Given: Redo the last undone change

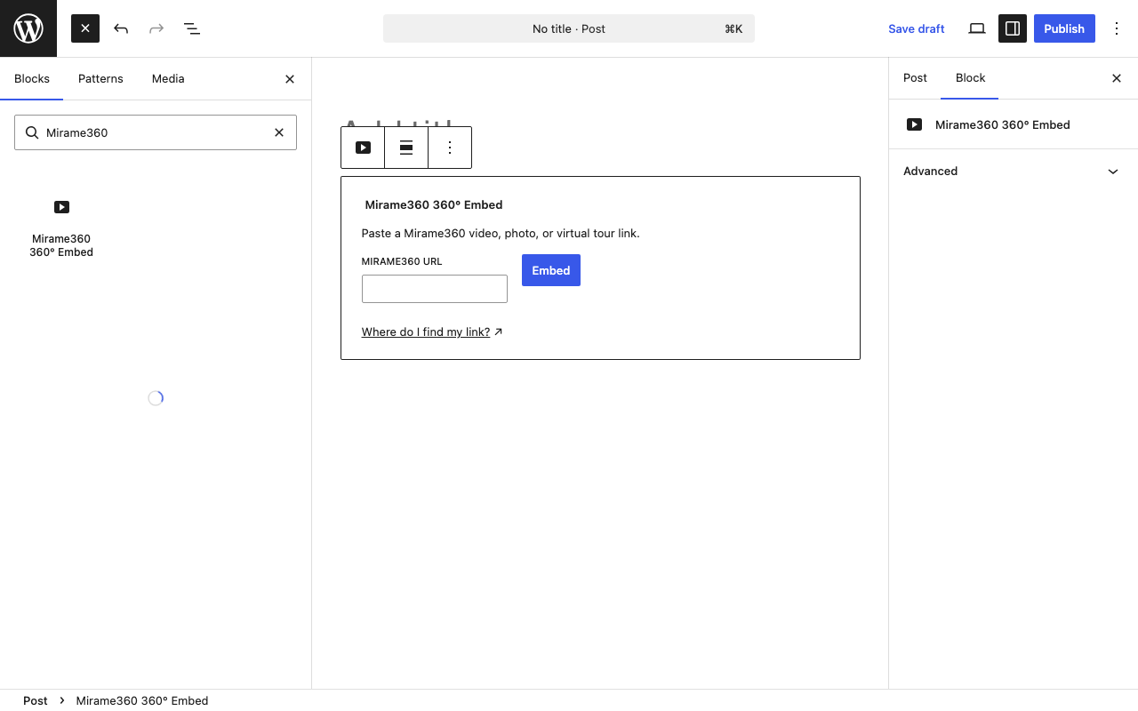Looking at the screenshot, I should coord(156,28).
